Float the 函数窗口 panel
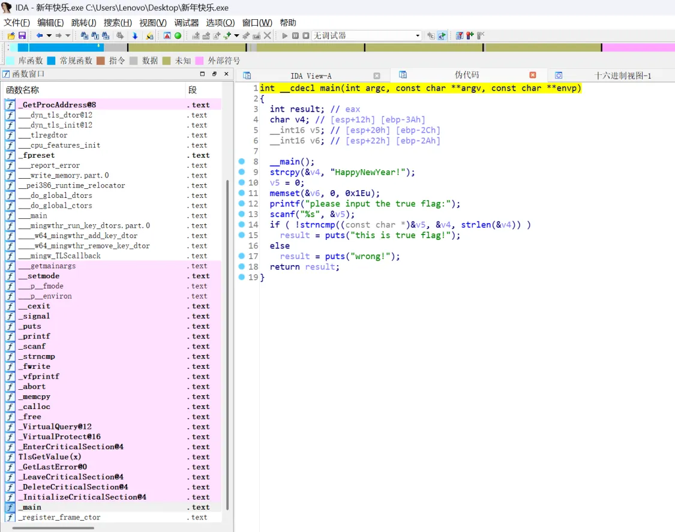The height and width of the screenshot is (532, 675). coord(214,74)
